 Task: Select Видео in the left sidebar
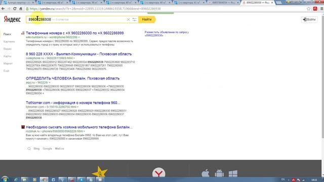tap(8, 49)
